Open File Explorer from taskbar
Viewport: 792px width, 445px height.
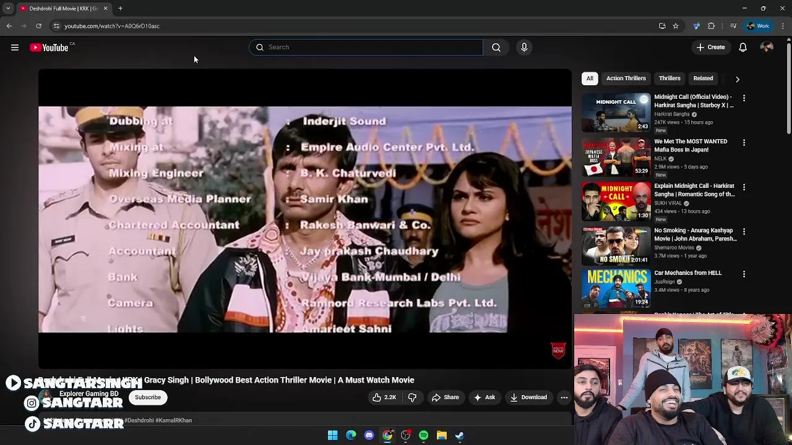click(442, 435)
